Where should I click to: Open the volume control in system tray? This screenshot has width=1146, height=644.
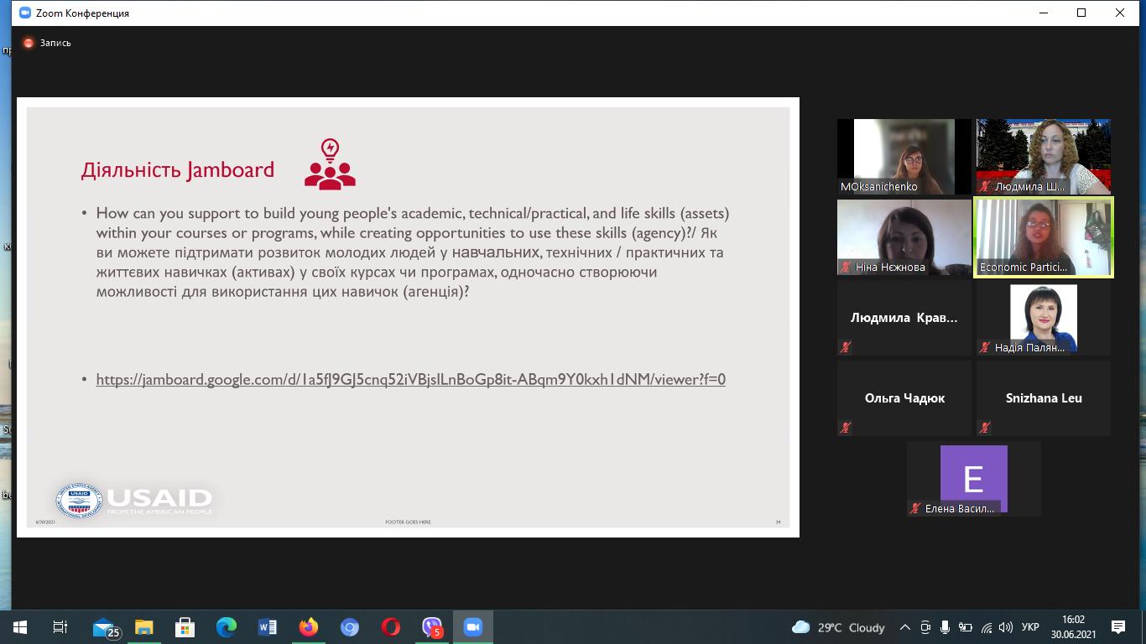click(x=1006, y=627)
